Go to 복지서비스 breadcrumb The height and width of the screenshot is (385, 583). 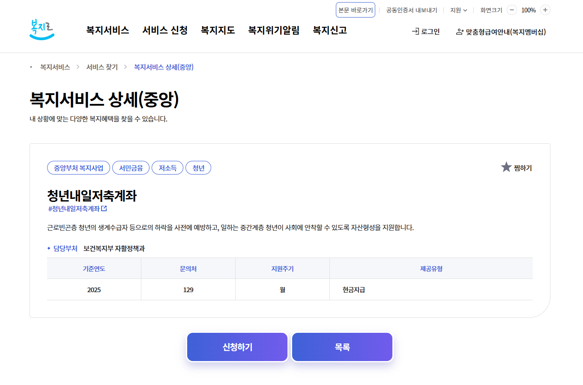[x=55, y=67]
